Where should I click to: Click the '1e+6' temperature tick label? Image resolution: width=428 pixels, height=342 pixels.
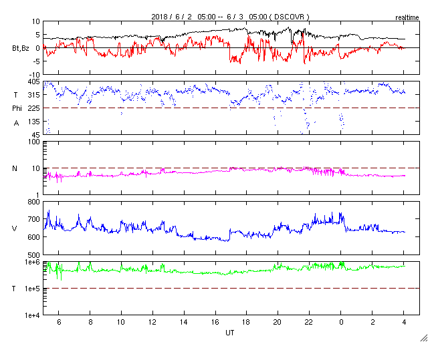(33, 262)
